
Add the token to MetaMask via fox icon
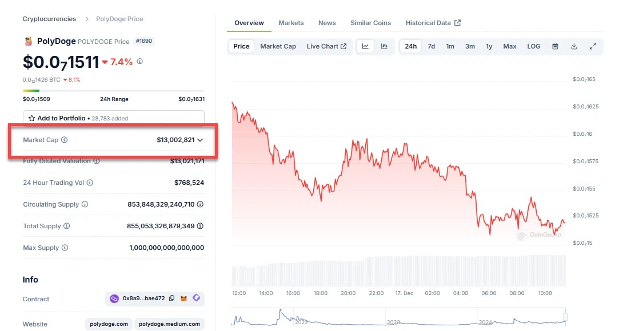[184, 298]
